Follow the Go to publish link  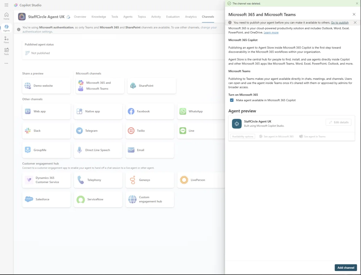[340, 23]
